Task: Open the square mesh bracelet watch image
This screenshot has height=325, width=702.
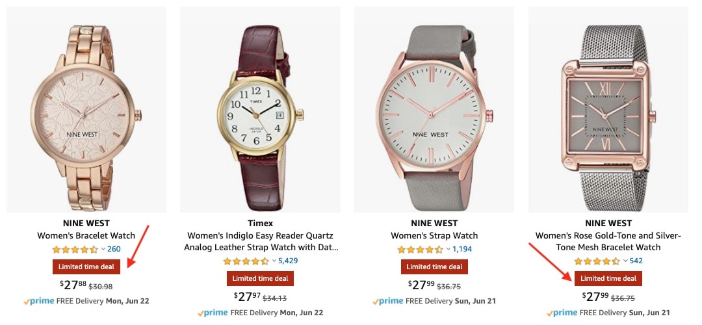Action: [608, 109]
